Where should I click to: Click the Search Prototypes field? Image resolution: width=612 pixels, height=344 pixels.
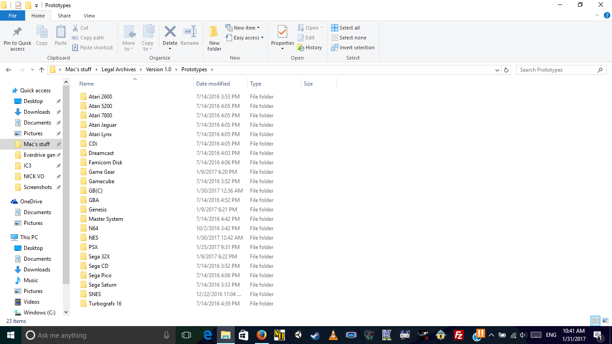561,70
